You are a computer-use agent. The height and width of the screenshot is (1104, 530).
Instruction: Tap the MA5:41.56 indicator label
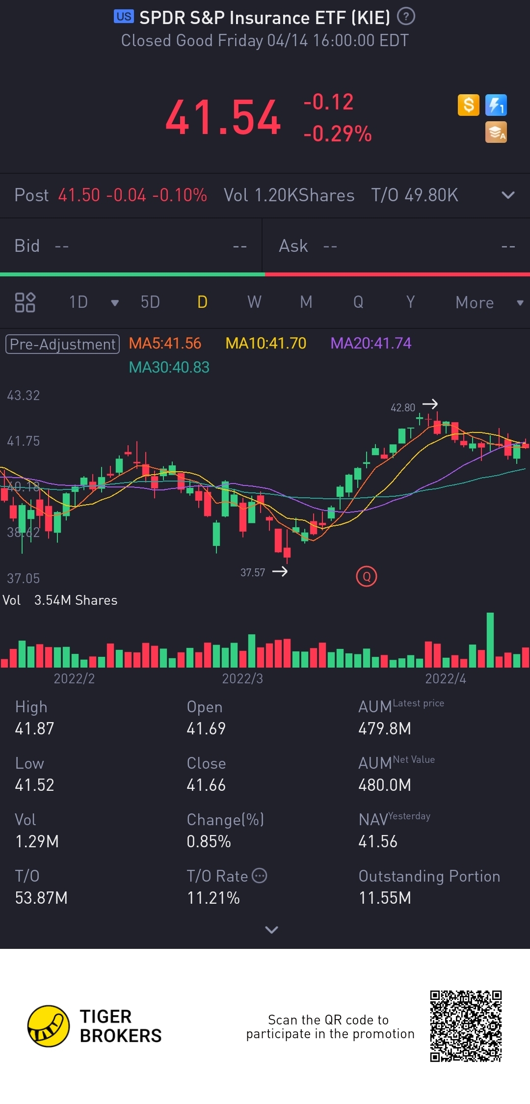coord(165,343)
